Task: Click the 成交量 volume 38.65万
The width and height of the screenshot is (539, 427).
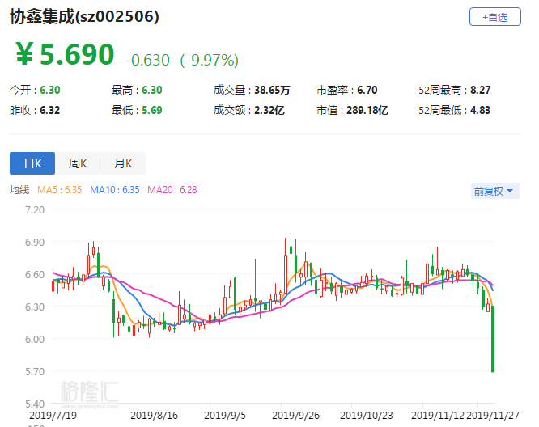Action: coord(272,90)
